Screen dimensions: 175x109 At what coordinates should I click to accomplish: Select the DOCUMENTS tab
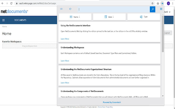(x=20, y=20)
